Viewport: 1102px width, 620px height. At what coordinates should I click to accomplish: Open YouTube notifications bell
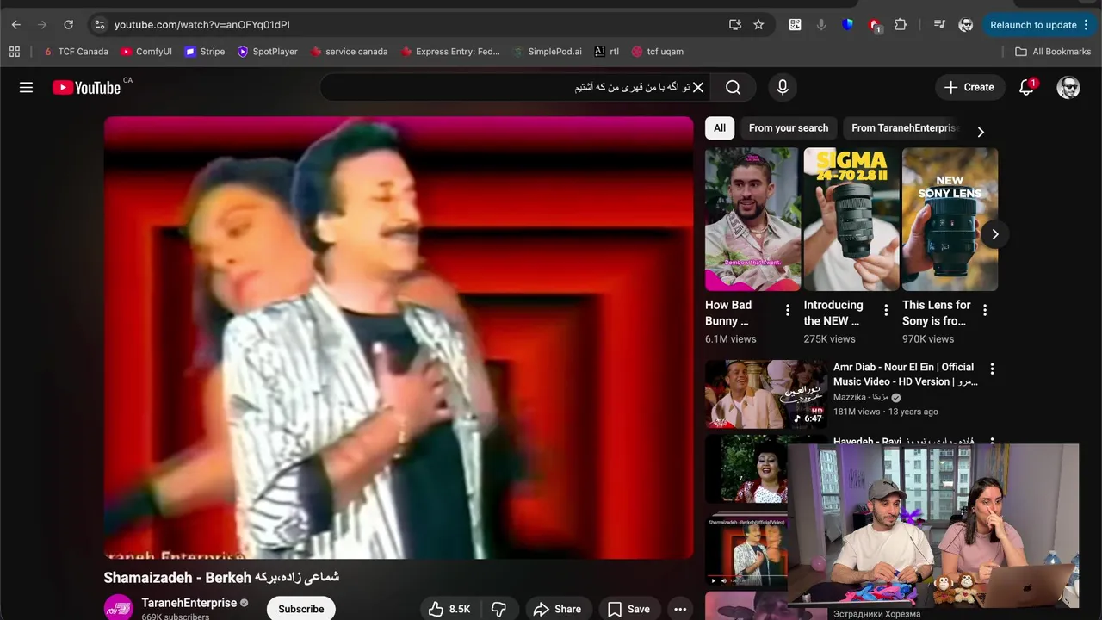1026,87
